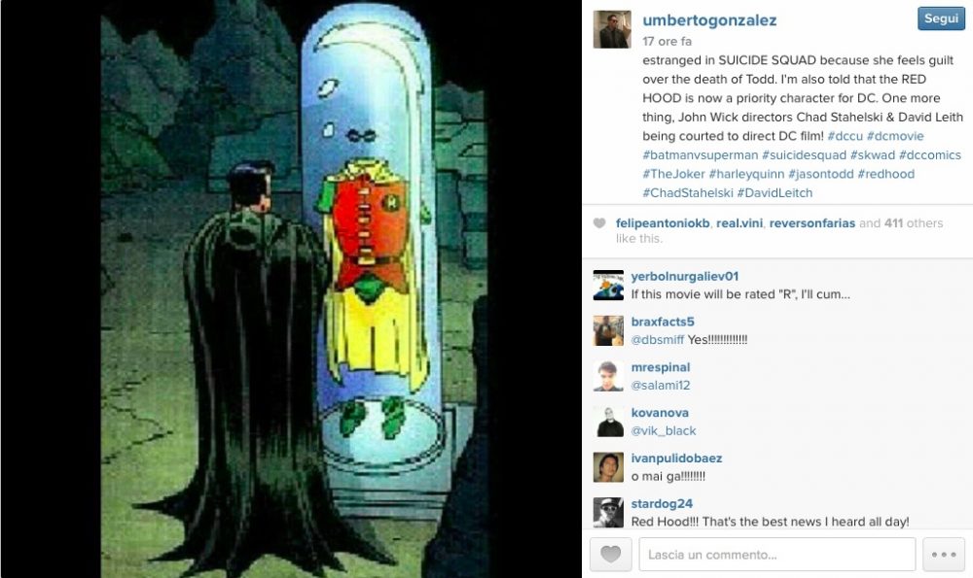Open the @dbsmiff mention
Viewport: 973px width, 578px height.
tap(657, 339)
